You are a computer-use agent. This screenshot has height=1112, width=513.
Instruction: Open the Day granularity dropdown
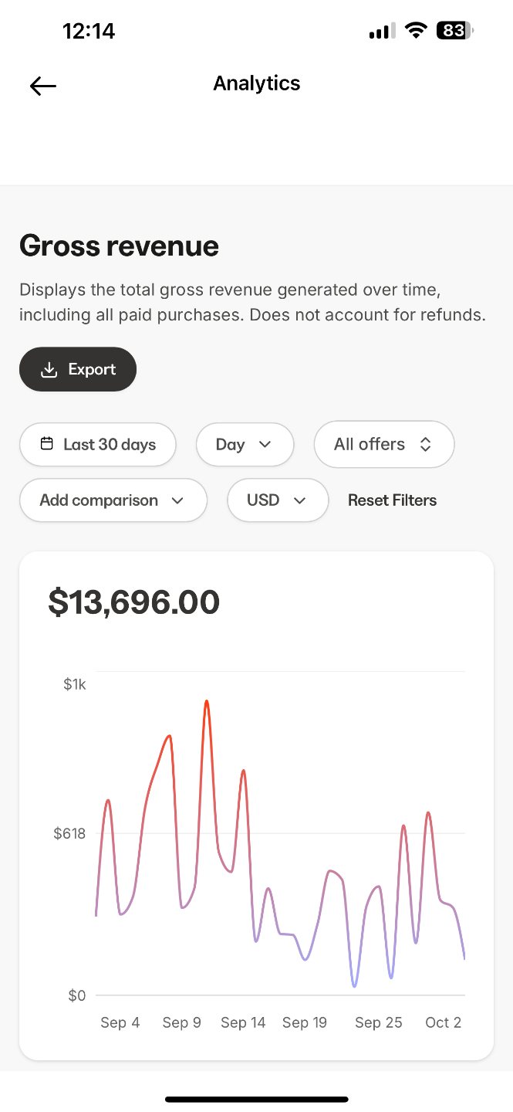pos(245,445)
